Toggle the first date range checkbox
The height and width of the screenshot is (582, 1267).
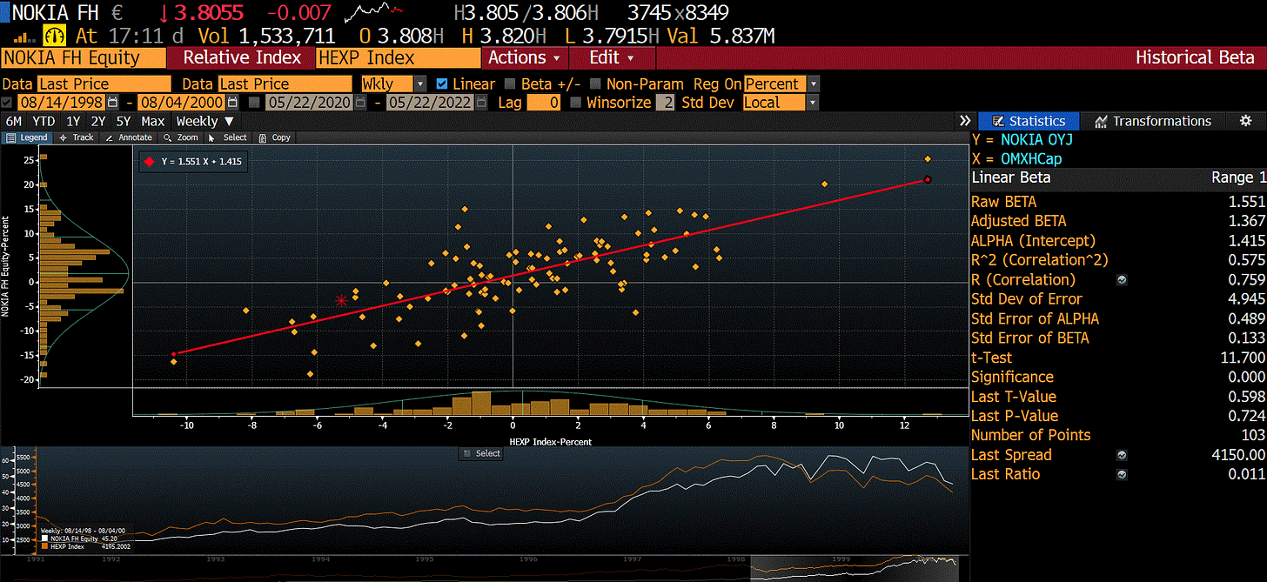coord(7,103)
